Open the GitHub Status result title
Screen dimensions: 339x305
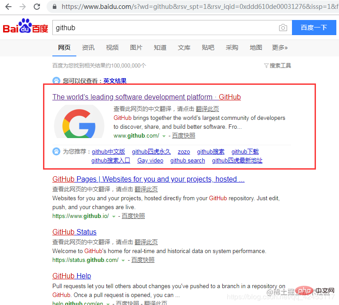pyautogui.click(x=75, y=232)
